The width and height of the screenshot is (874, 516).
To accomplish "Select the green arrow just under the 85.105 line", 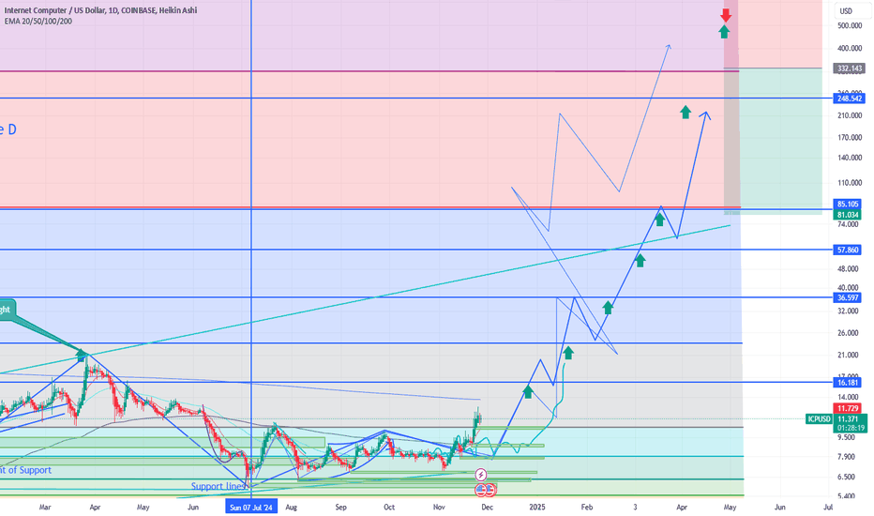I will 659,220.
